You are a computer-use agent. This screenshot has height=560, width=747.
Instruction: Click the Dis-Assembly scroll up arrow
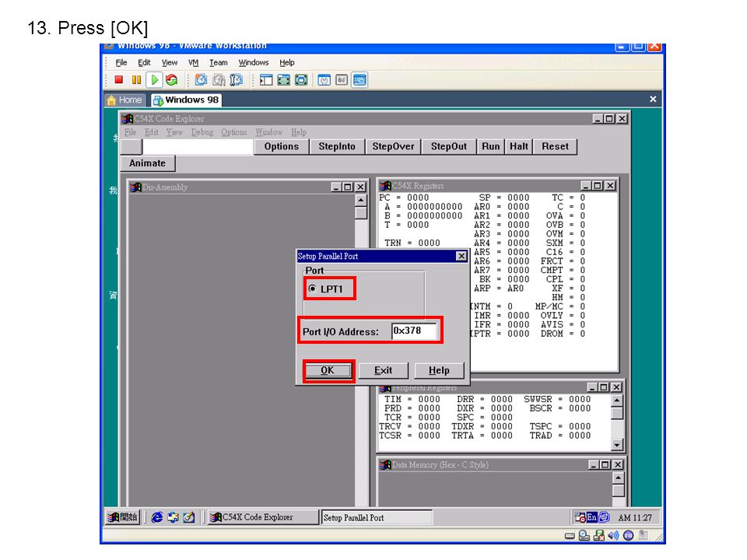(361, 201)
